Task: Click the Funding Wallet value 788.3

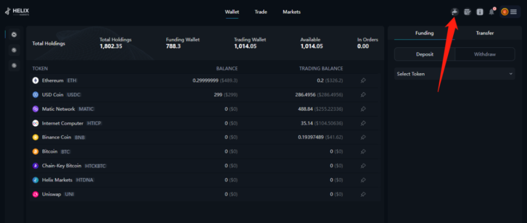Action: 173,46
